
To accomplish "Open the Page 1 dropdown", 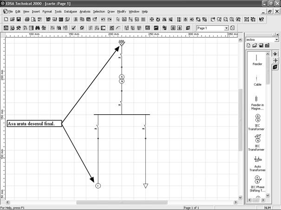I will (x=226, y=28).
